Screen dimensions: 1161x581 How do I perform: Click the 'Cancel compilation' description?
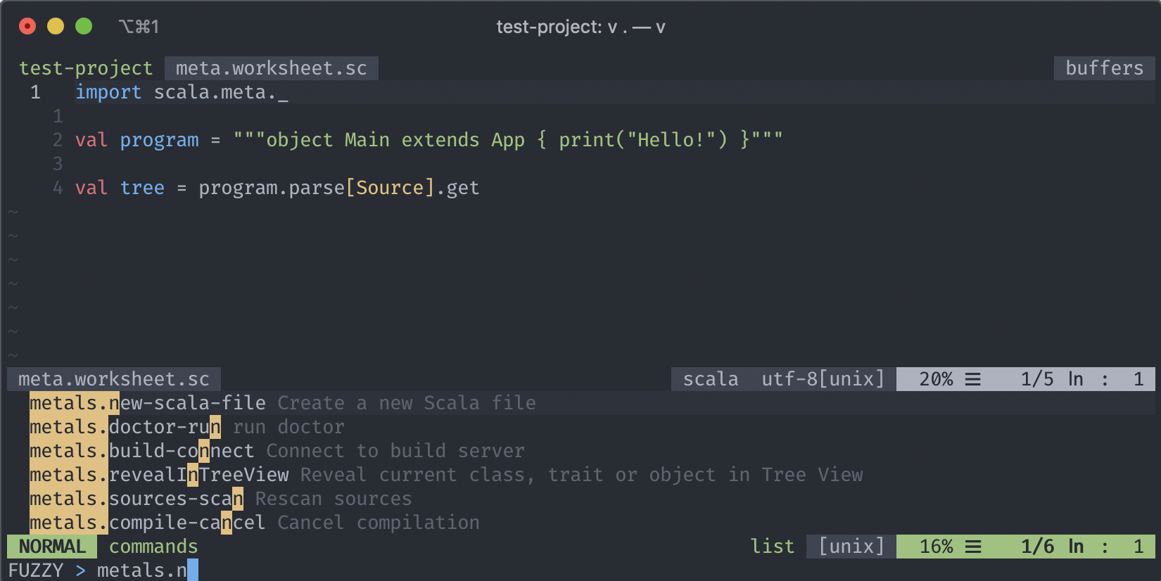coord(379,523)
